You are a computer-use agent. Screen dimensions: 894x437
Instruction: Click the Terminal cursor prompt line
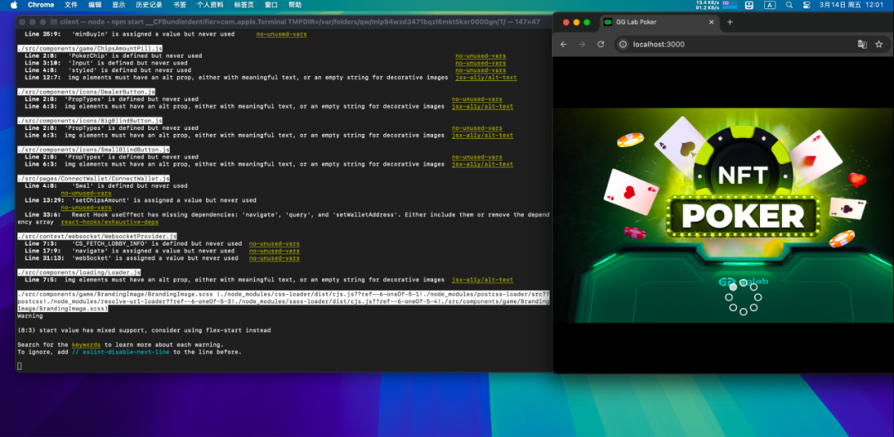click(19, 366)
